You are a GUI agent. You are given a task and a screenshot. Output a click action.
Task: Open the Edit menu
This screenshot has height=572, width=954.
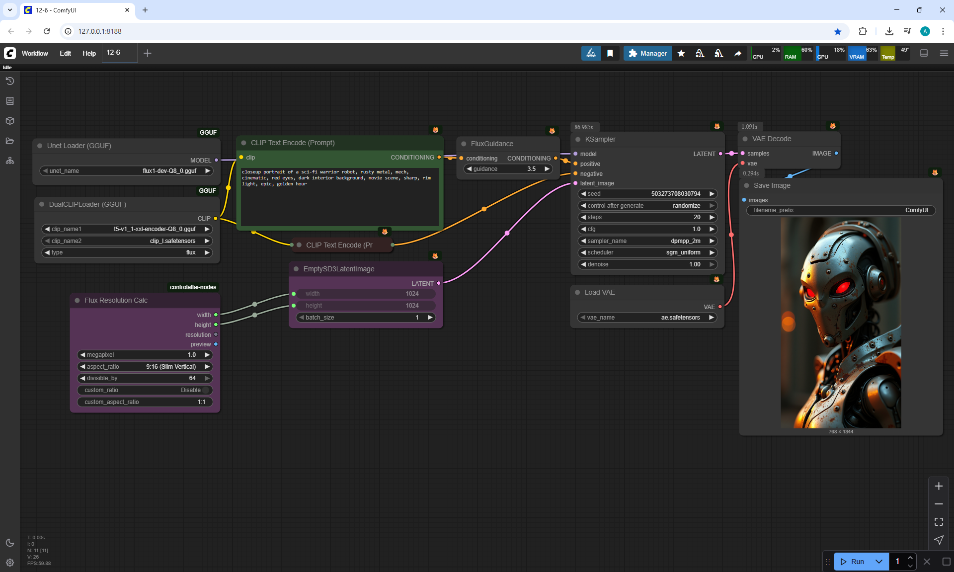tap(65, 53)
